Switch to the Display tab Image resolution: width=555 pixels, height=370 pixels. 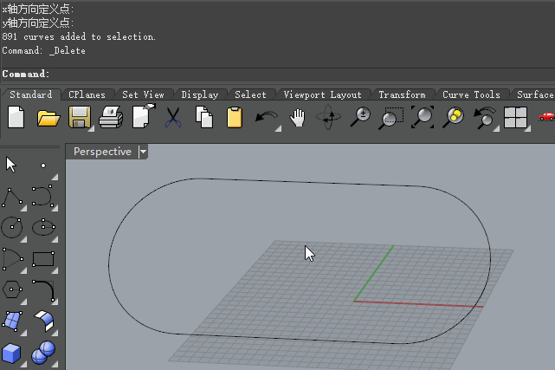(x=200, y=94)
